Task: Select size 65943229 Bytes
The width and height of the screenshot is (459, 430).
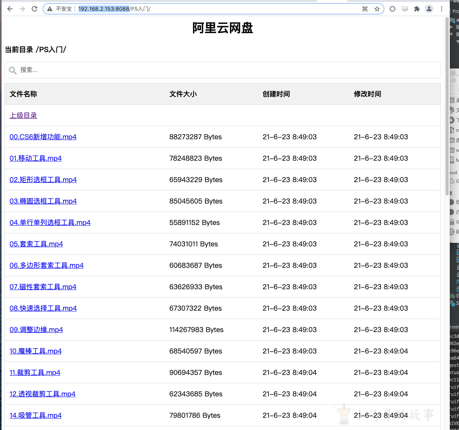Action: click(x=196, y=180)
